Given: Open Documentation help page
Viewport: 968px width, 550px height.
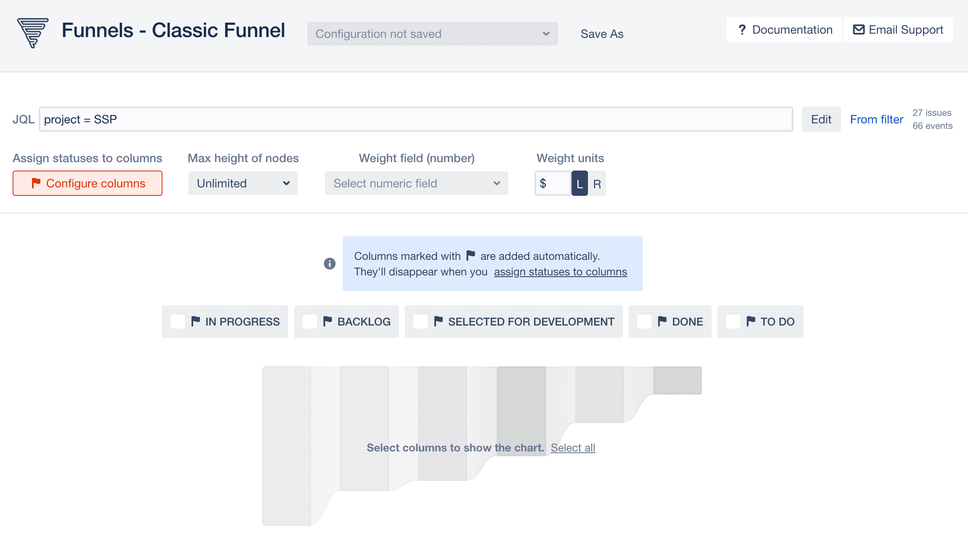Looking at the screenshot, I should click(785, 30).
